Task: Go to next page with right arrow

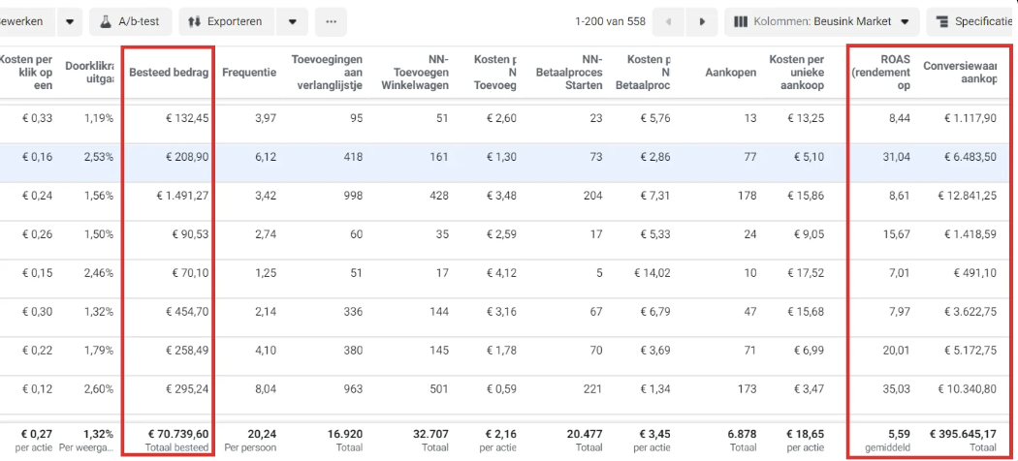Action: (x=702, y=21)
